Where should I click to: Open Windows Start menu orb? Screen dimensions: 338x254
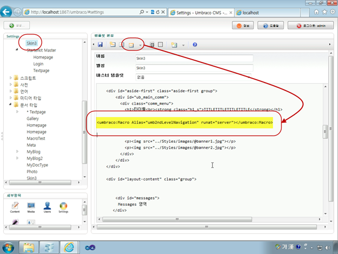coord(8,247)
